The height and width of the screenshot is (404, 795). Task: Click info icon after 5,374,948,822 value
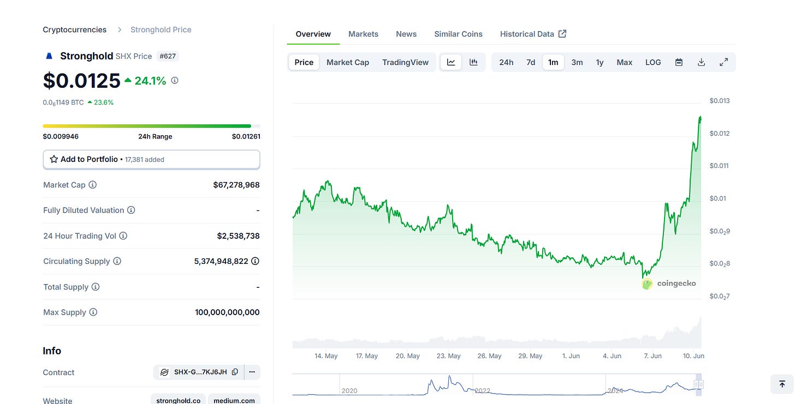(x=255, y=261)
